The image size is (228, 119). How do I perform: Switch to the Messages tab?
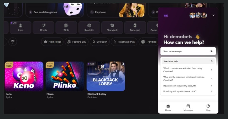pos(188,108)
